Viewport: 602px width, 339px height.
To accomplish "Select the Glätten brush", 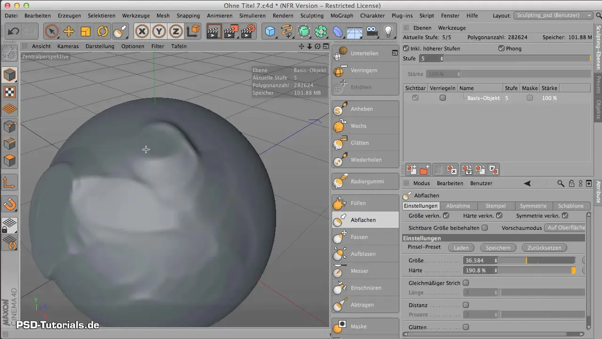I will [365, 143].
